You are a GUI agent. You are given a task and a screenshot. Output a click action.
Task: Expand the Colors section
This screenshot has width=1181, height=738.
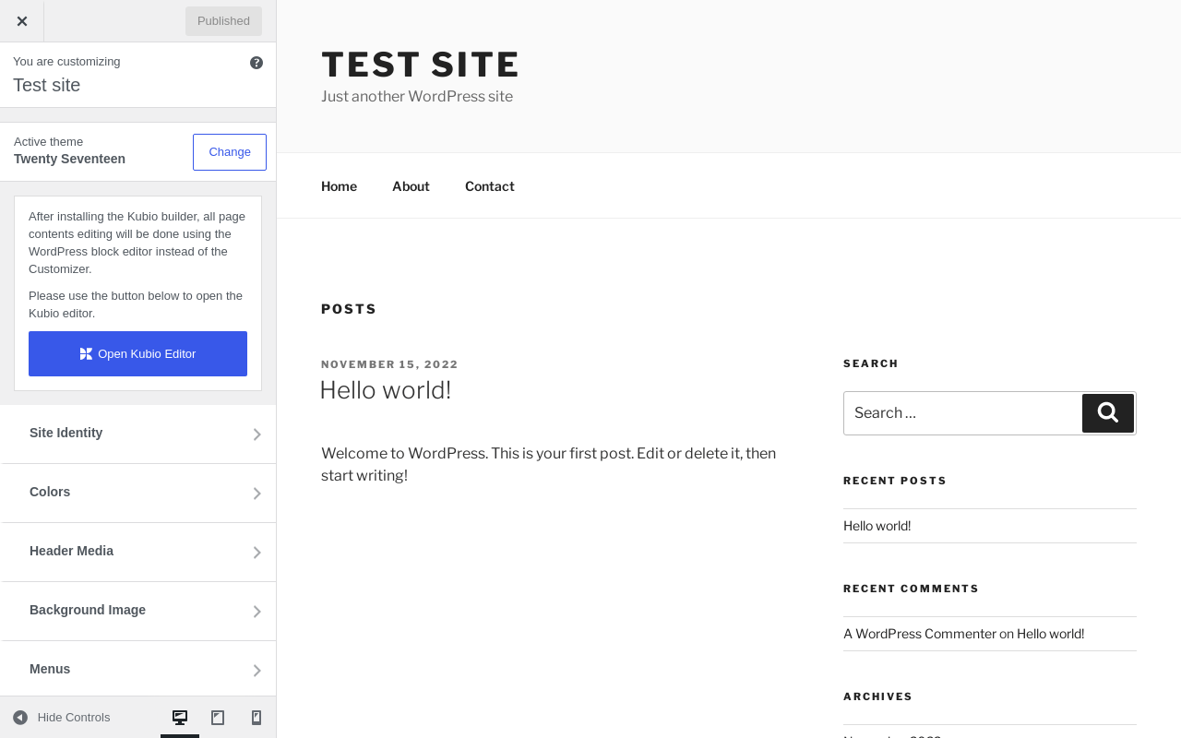coord(138,493)
